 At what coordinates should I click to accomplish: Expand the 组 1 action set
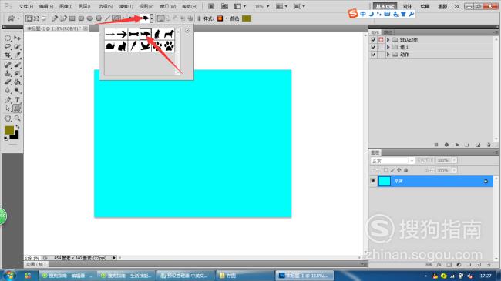(x=388, y=47)
